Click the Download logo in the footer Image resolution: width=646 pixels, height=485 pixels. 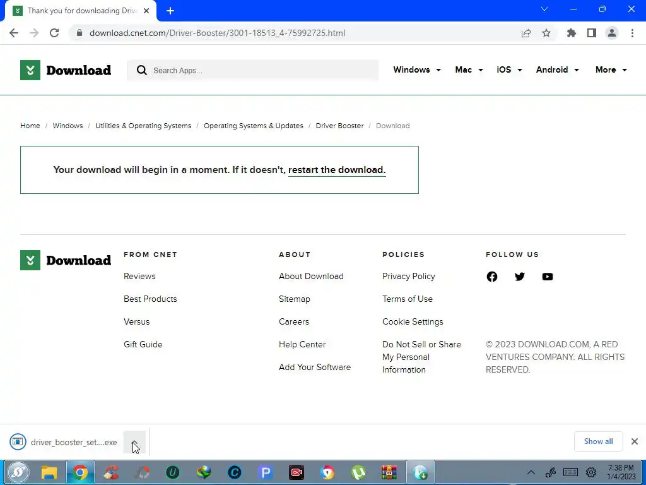66,260
